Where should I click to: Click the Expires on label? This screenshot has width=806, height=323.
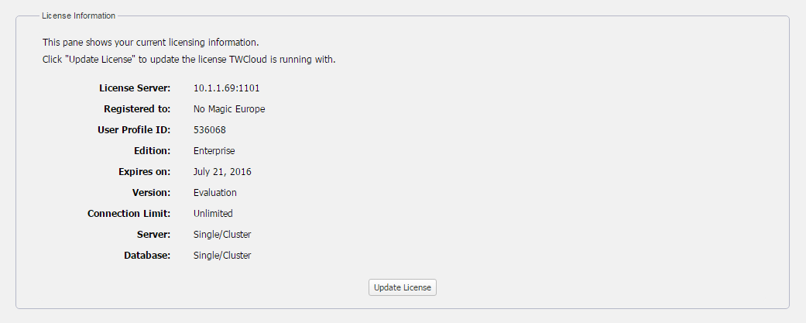[146, 172]
